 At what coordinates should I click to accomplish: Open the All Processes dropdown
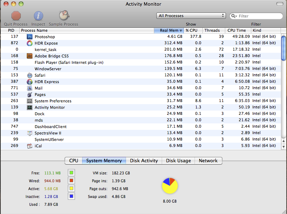(191, 16)
